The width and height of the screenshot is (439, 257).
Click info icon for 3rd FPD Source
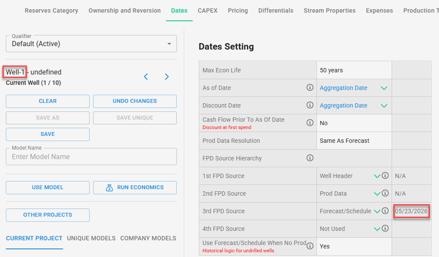[x=385, y=211]
